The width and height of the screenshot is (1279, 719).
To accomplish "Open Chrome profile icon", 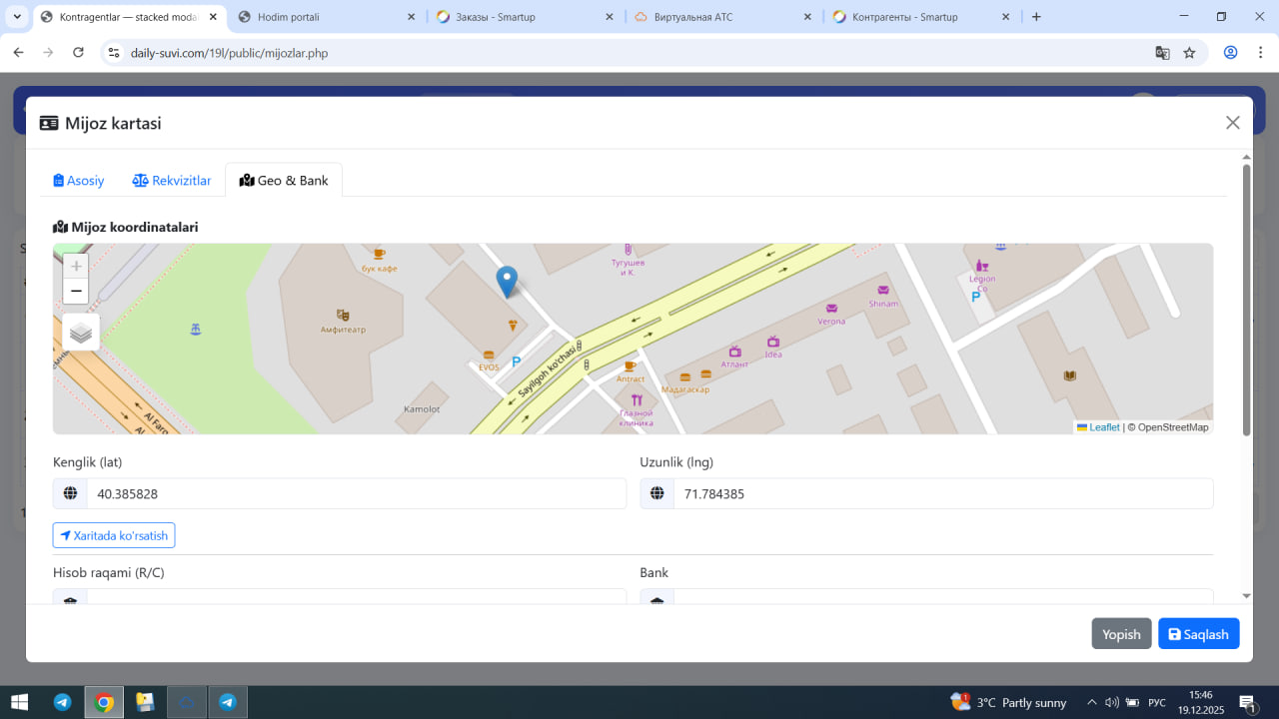I will [x=1231, y=53].
